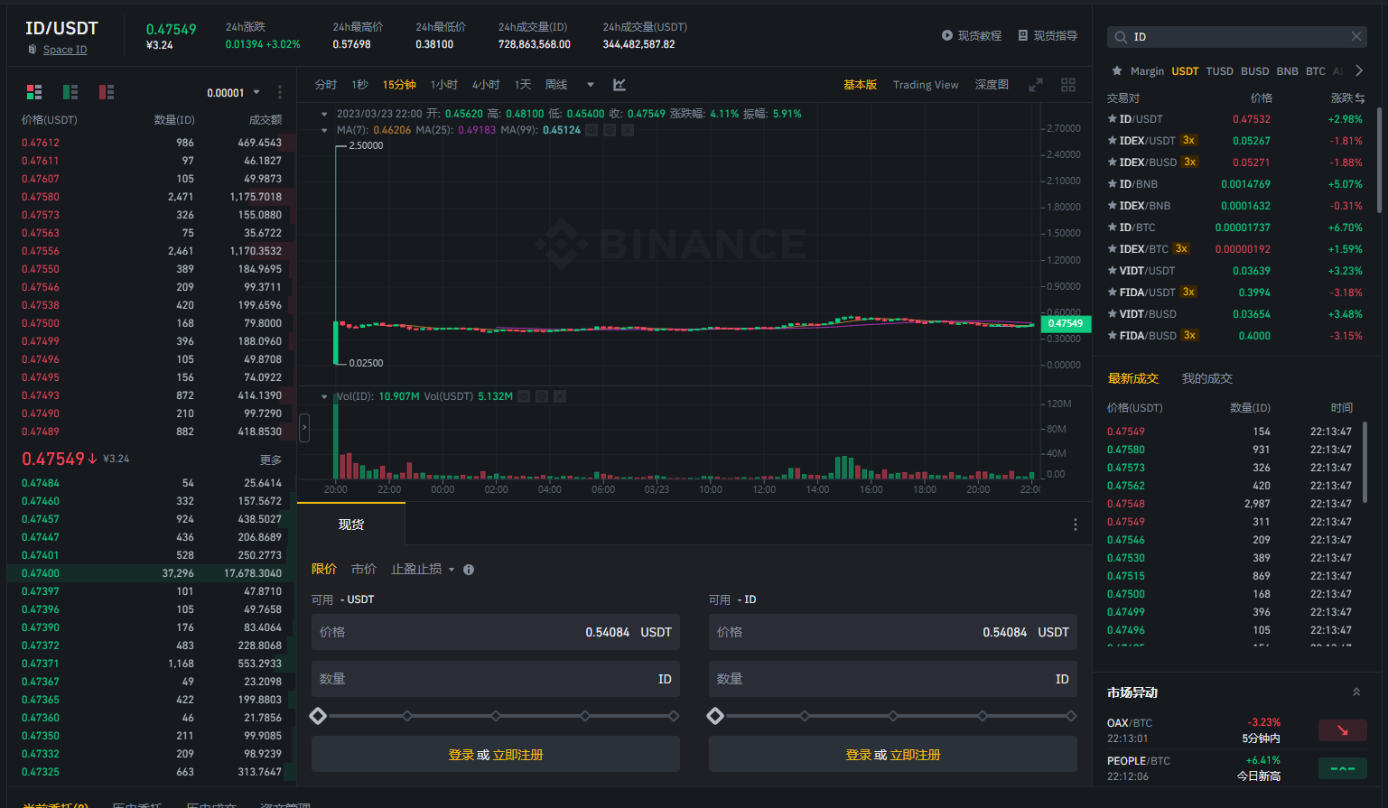
Task: Open spot guidance document icon link
Action: pyautogui.click(x=1023, y=35)
